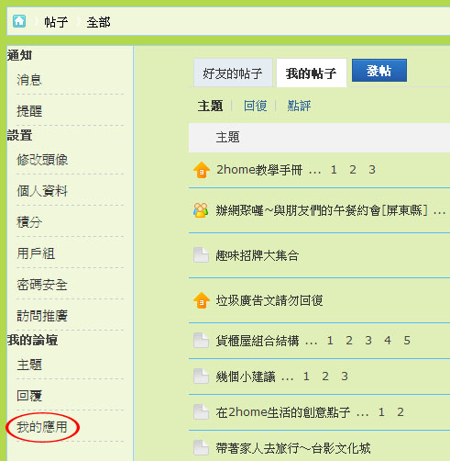Go to page 2 of 在2home生活的創意點子
Screen dimensions: 450x461
401,412
